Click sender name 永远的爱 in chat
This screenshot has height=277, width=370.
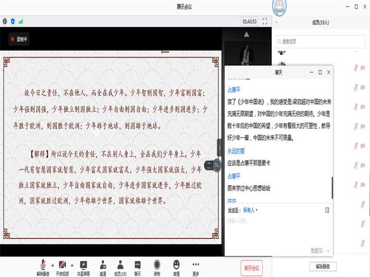[x=236, y=151]
